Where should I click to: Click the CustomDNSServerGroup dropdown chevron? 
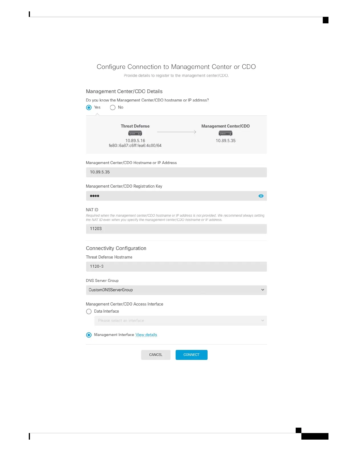click(263, 290)
